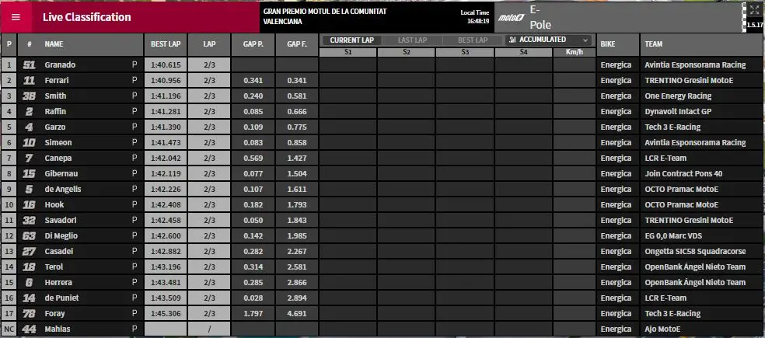Sort by the BEST LAP column header
The image size is (765, 338).
point(166,44)
